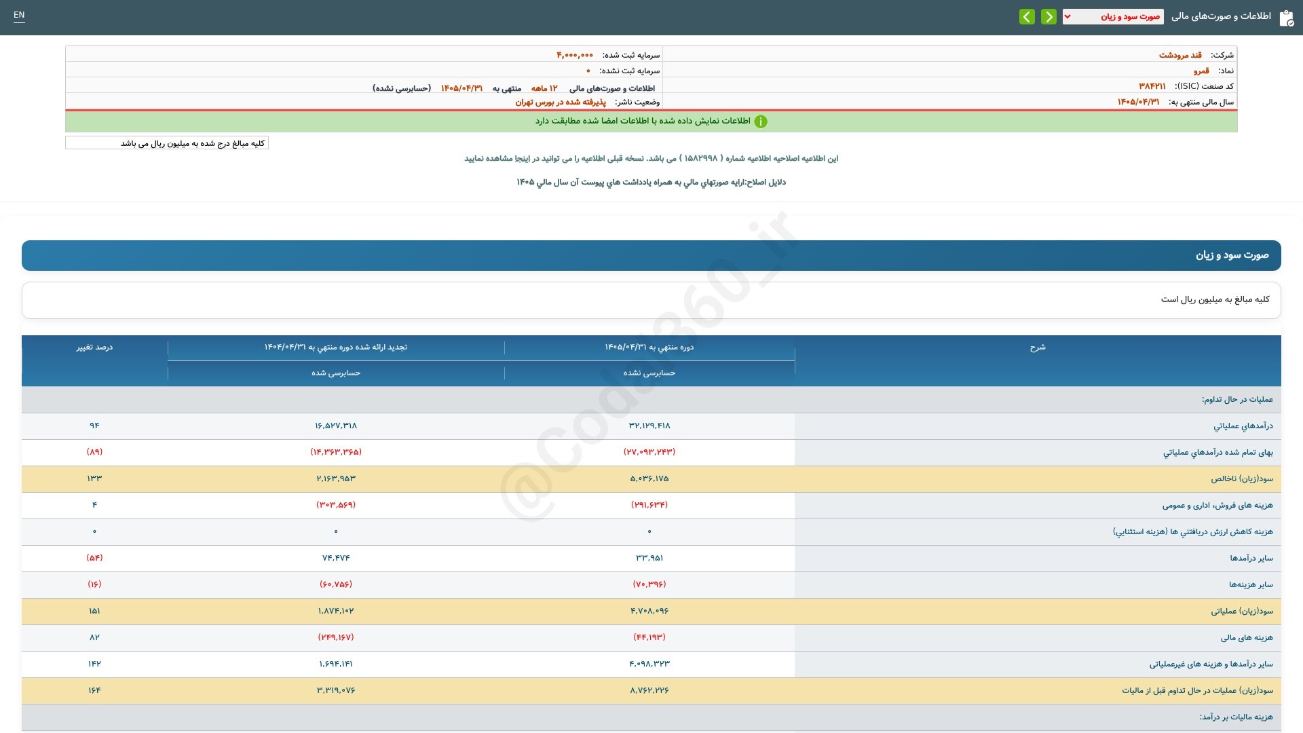Select the درآمدهای عملیاتی row label

(x=1243, y=426)
